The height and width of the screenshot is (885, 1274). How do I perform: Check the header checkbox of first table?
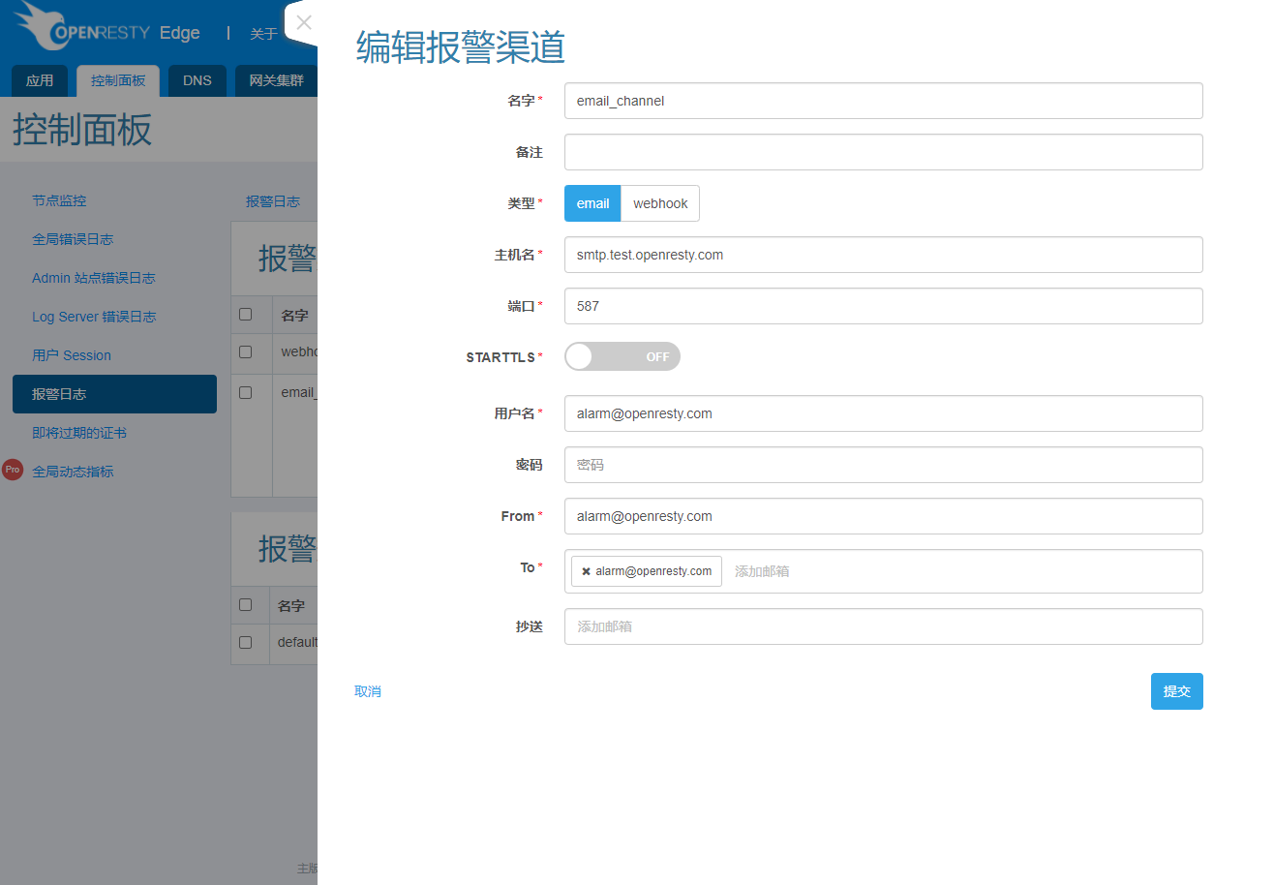pos(245,314)
